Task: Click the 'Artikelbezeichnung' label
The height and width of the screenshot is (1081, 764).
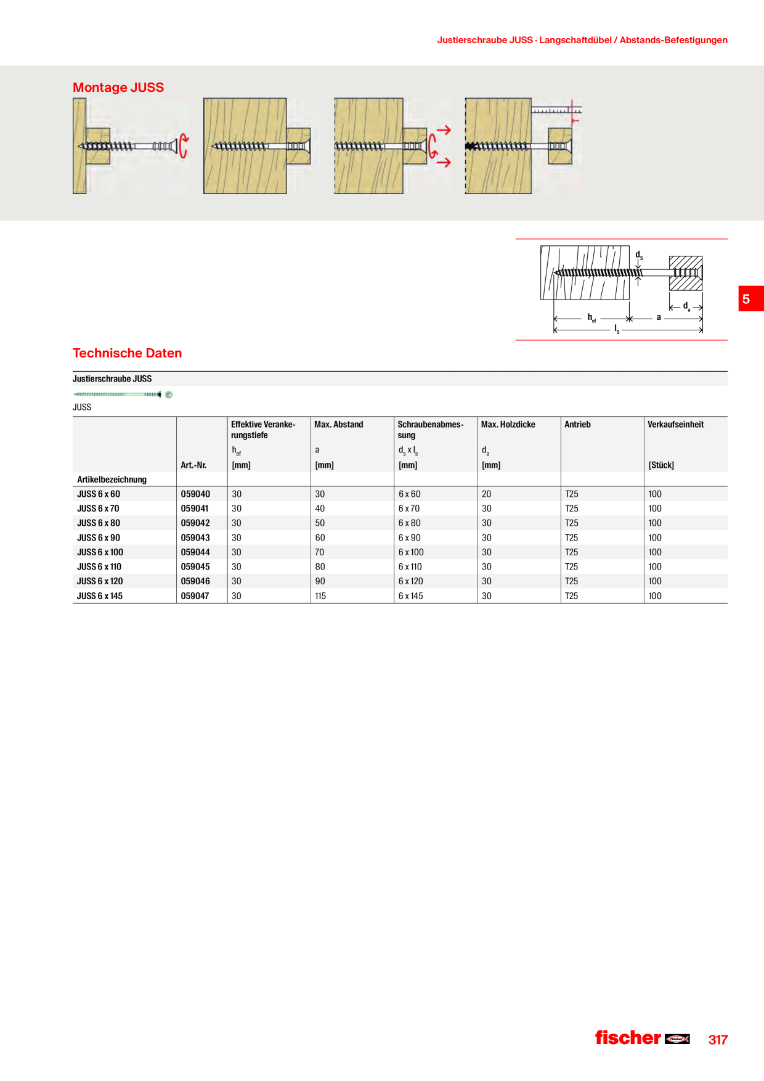Action: coord(112,479)
